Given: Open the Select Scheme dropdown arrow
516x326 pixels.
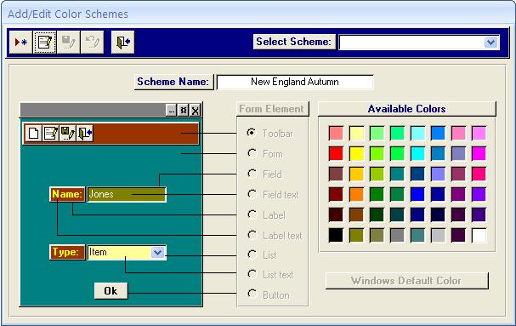Looking at the screenshot, I should click(x=491, y=43).
